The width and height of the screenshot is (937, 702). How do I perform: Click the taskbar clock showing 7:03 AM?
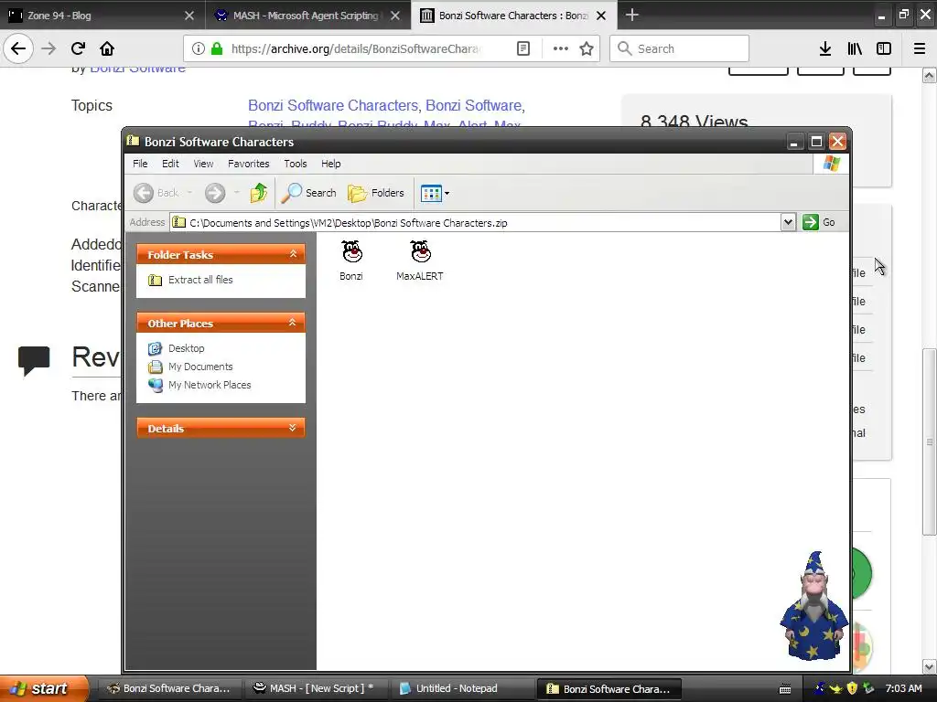coord(903,688)
